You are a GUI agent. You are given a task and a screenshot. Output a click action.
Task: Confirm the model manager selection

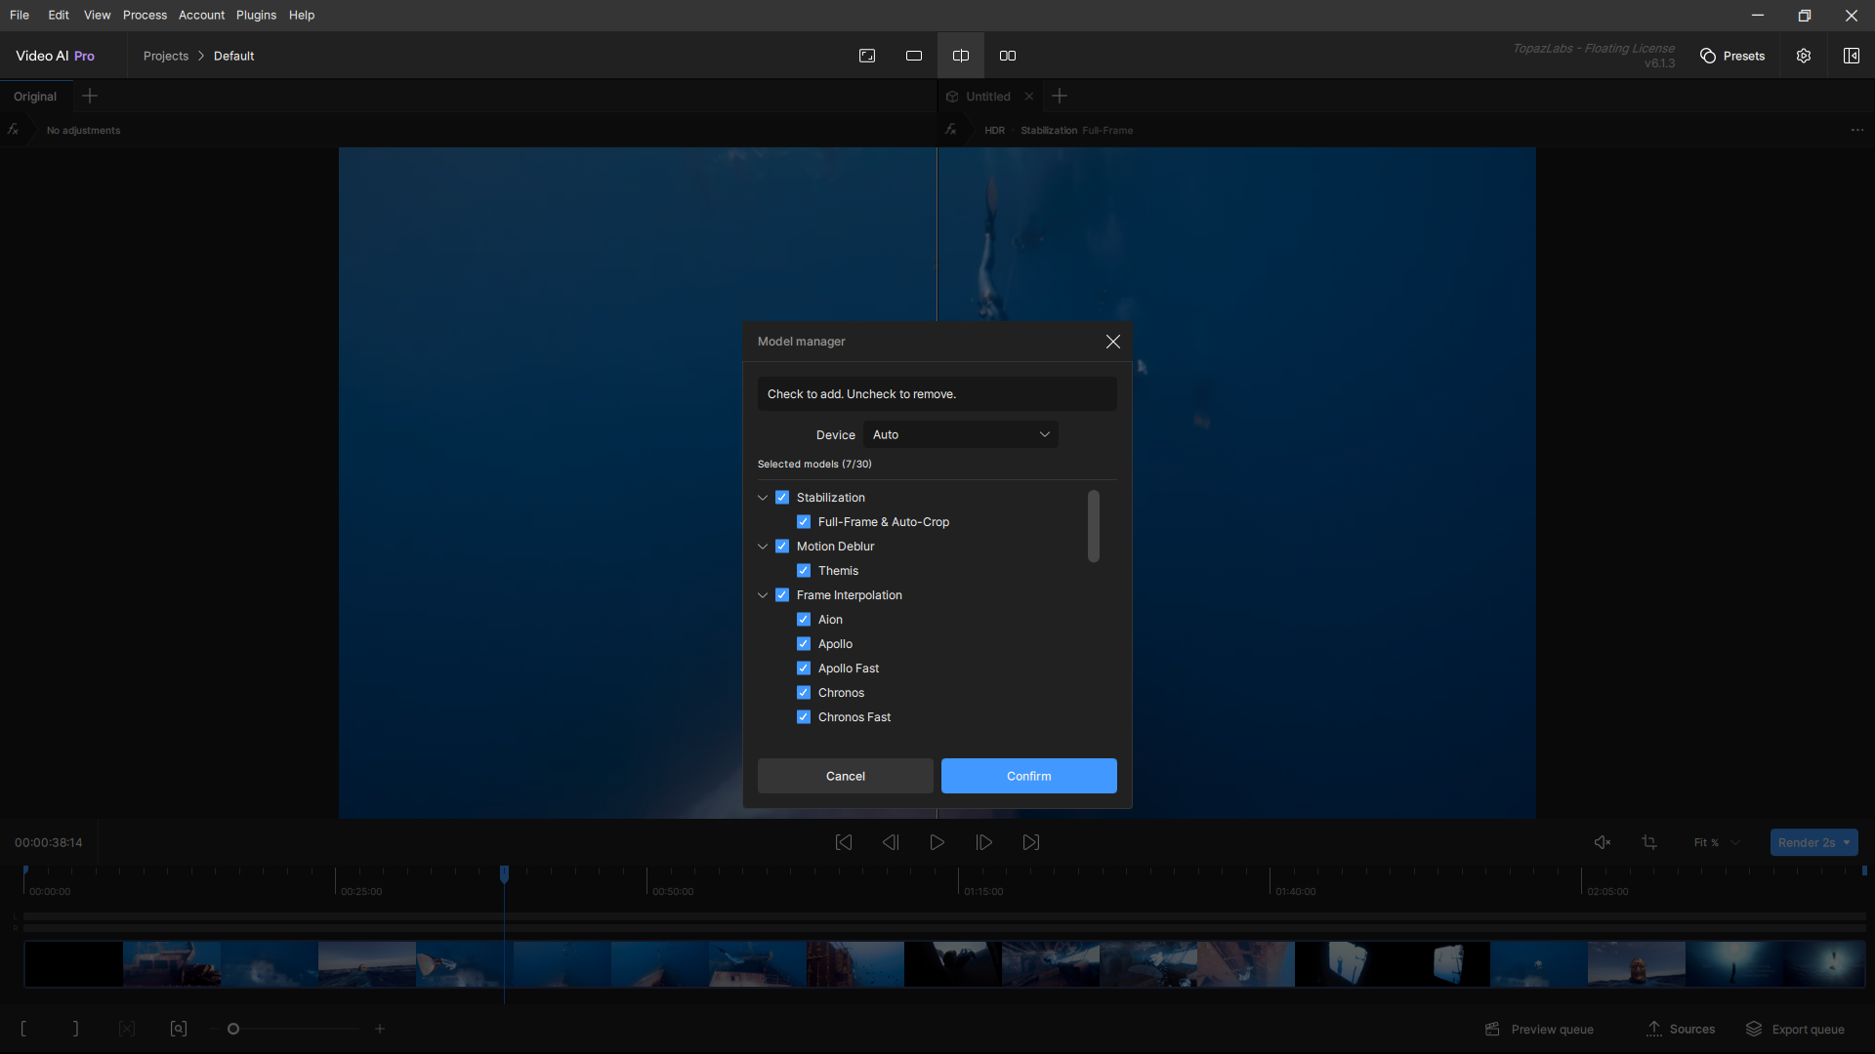pyautogui.click(x=1028, y=776)
